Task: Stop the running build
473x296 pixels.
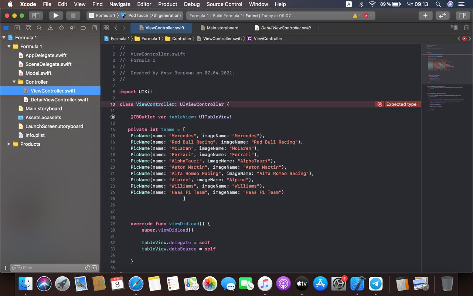Action: click(73, 16)
